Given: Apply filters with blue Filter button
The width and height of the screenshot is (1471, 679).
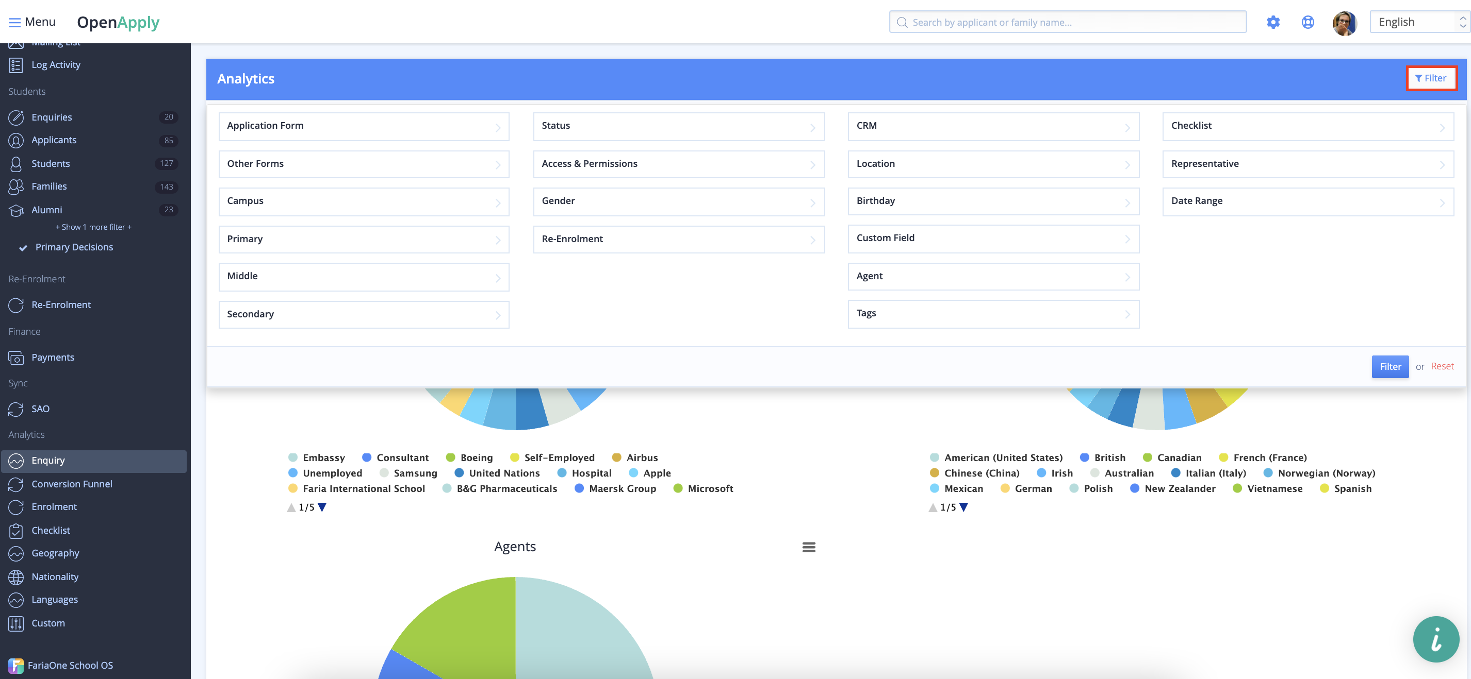Looking at the screenshot, I should pos(1390,367).
